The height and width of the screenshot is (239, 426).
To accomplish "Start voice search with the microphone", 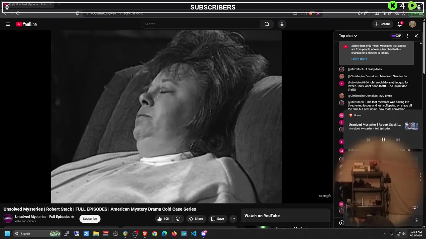I will 282,24.
